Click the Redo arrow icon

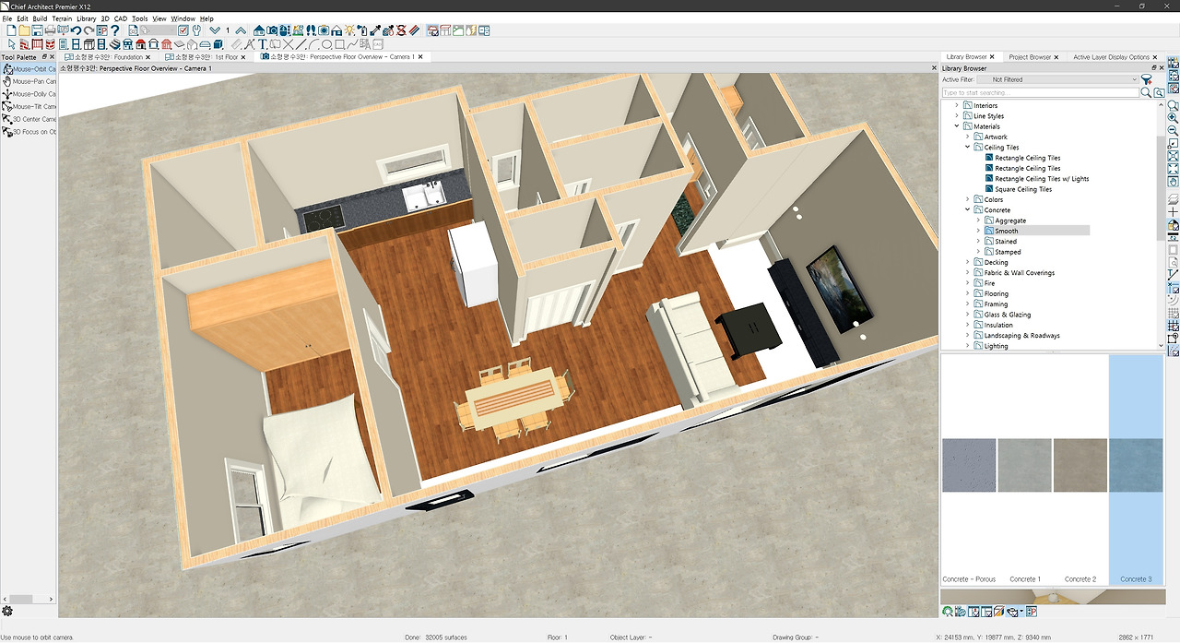pos(88,30)
